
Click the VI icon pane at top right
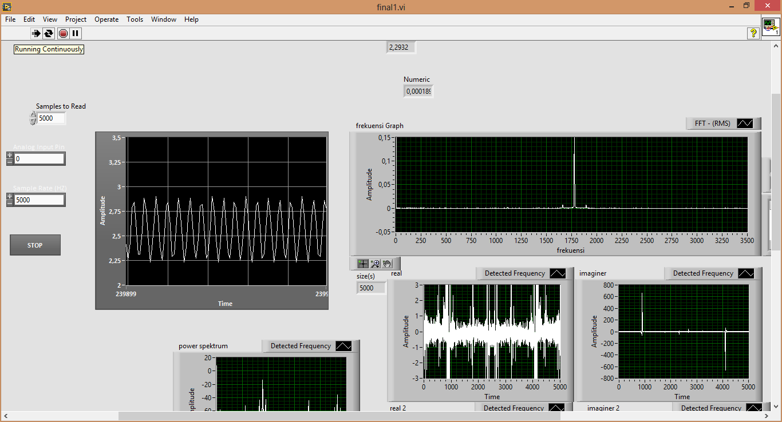point(771,27)
